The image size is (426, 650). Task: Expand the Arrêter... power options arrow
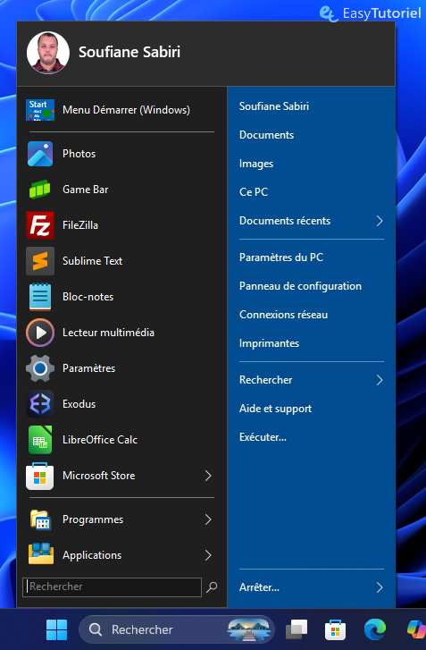380,587
